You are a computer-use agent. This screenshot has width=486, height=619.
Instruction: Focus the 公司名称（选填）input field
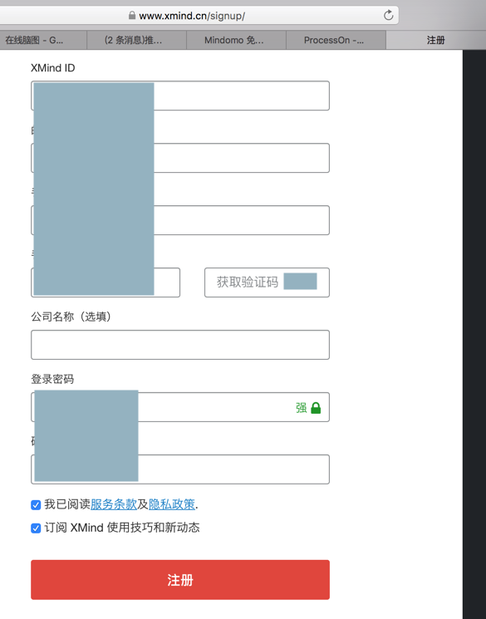click(x=180, y=345)
